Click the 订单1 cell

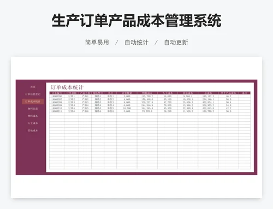72,96
